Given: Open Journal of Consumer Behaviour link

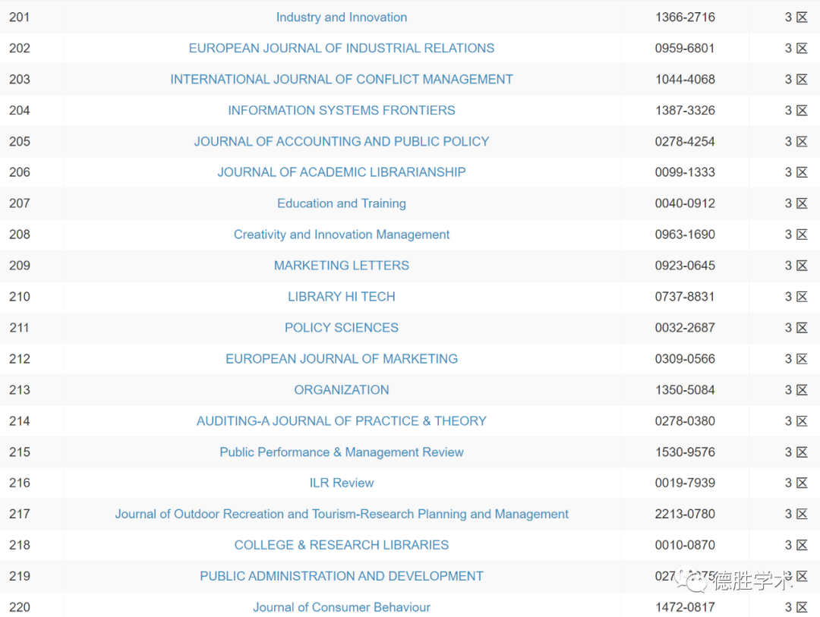Looking at the screenshot, I should [342, 607].
